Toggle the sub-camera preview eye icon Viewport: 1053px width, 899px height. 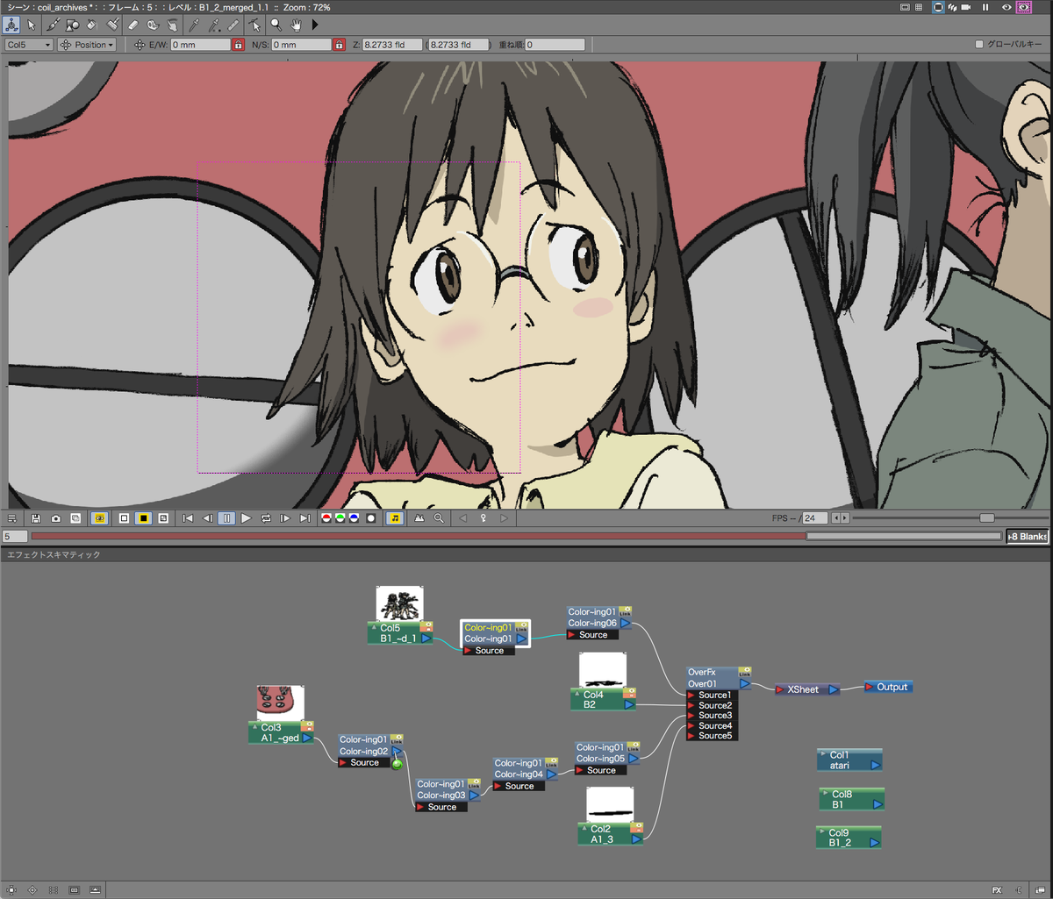point(1023,7)
